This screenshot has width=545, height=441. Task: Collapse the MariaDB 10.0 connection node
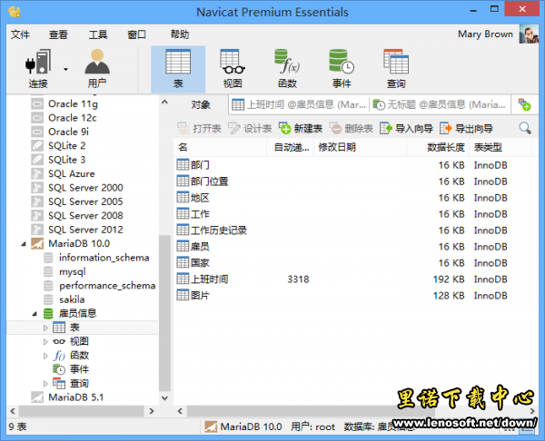pyautogui.click(x=24, y=244)
